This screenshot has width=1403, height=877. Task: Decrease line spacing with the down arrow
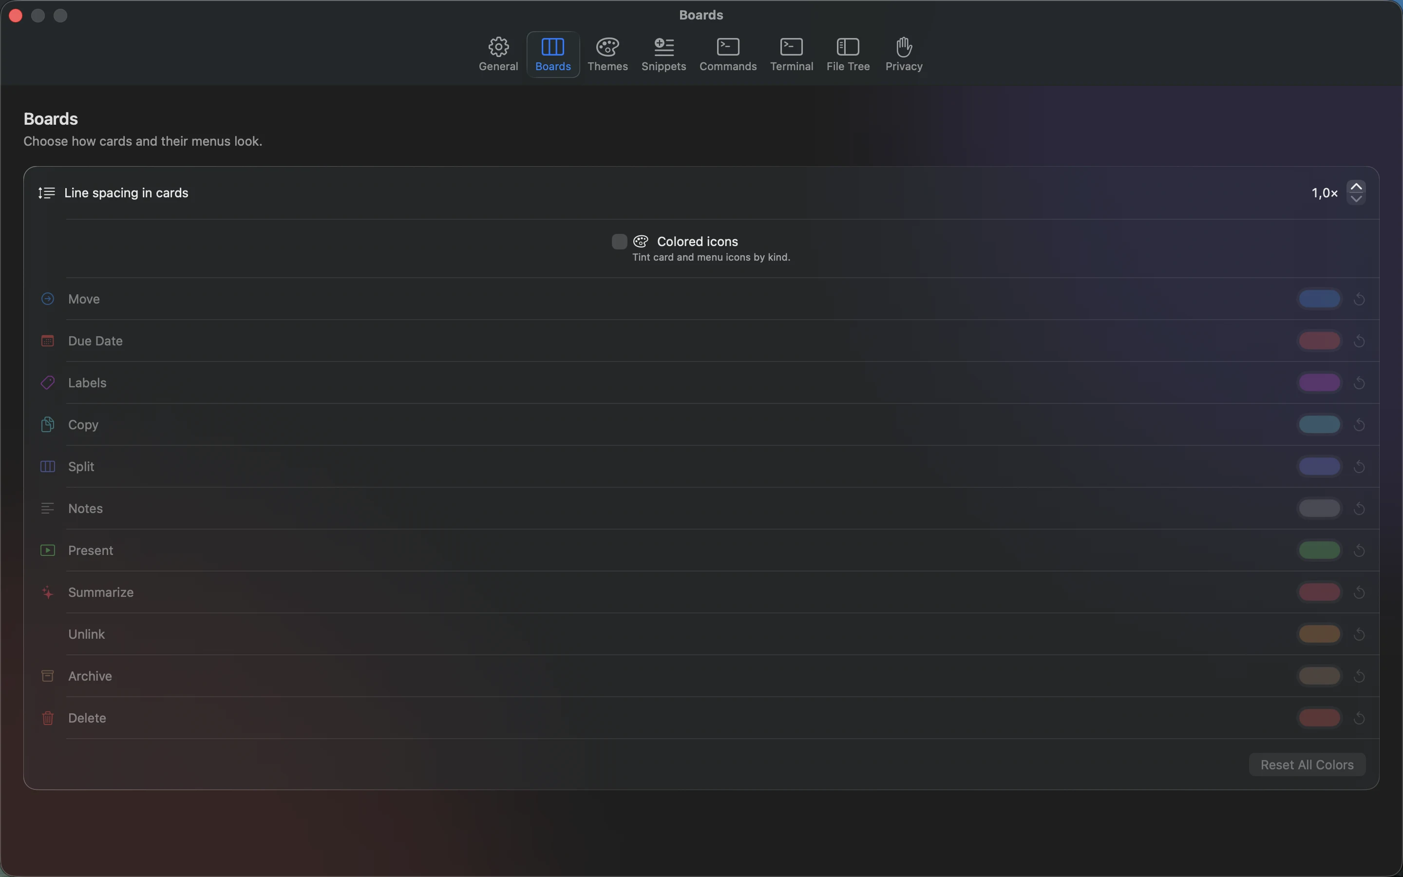pyautogui.click(x=1356, y=199)
